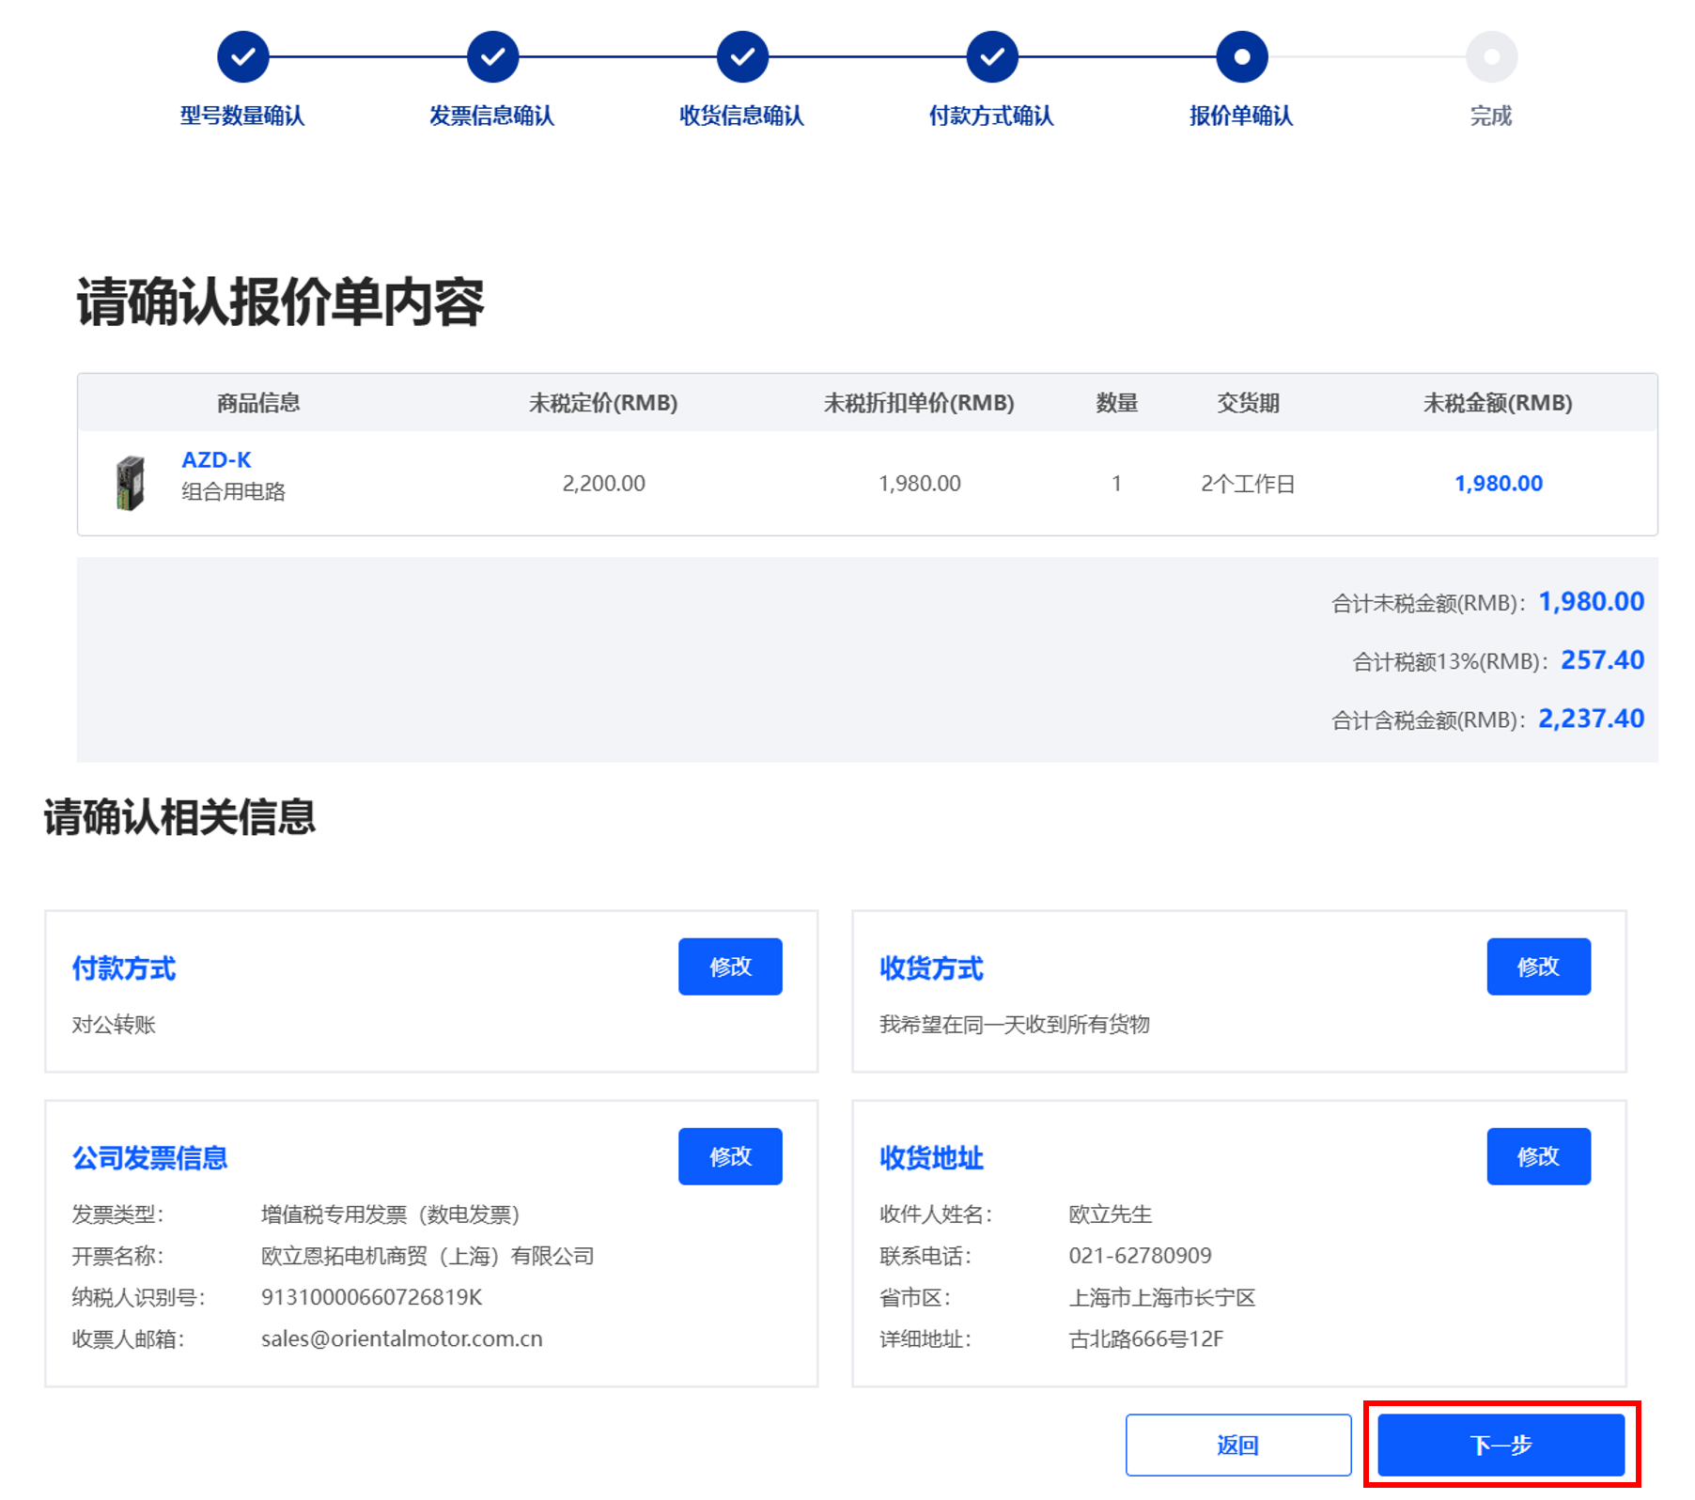Image resolution: width=1695 pixels, height=1500 pixels.
Task: Modify the 收货方式 delivery method
Action: point(1538,966)
